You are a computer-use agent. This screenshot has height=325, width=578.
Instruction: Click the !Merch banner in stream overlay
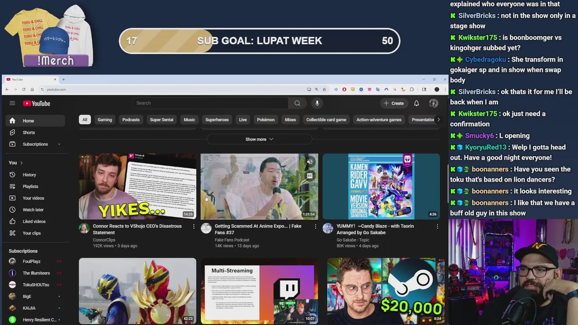[56, 60]
